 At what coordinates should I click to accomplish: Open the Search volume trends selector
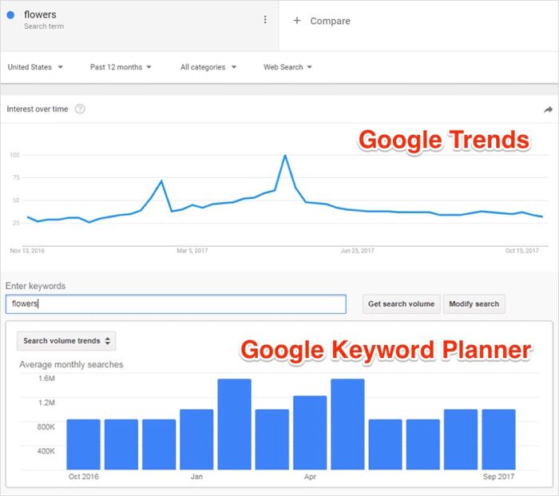(66, 341)
